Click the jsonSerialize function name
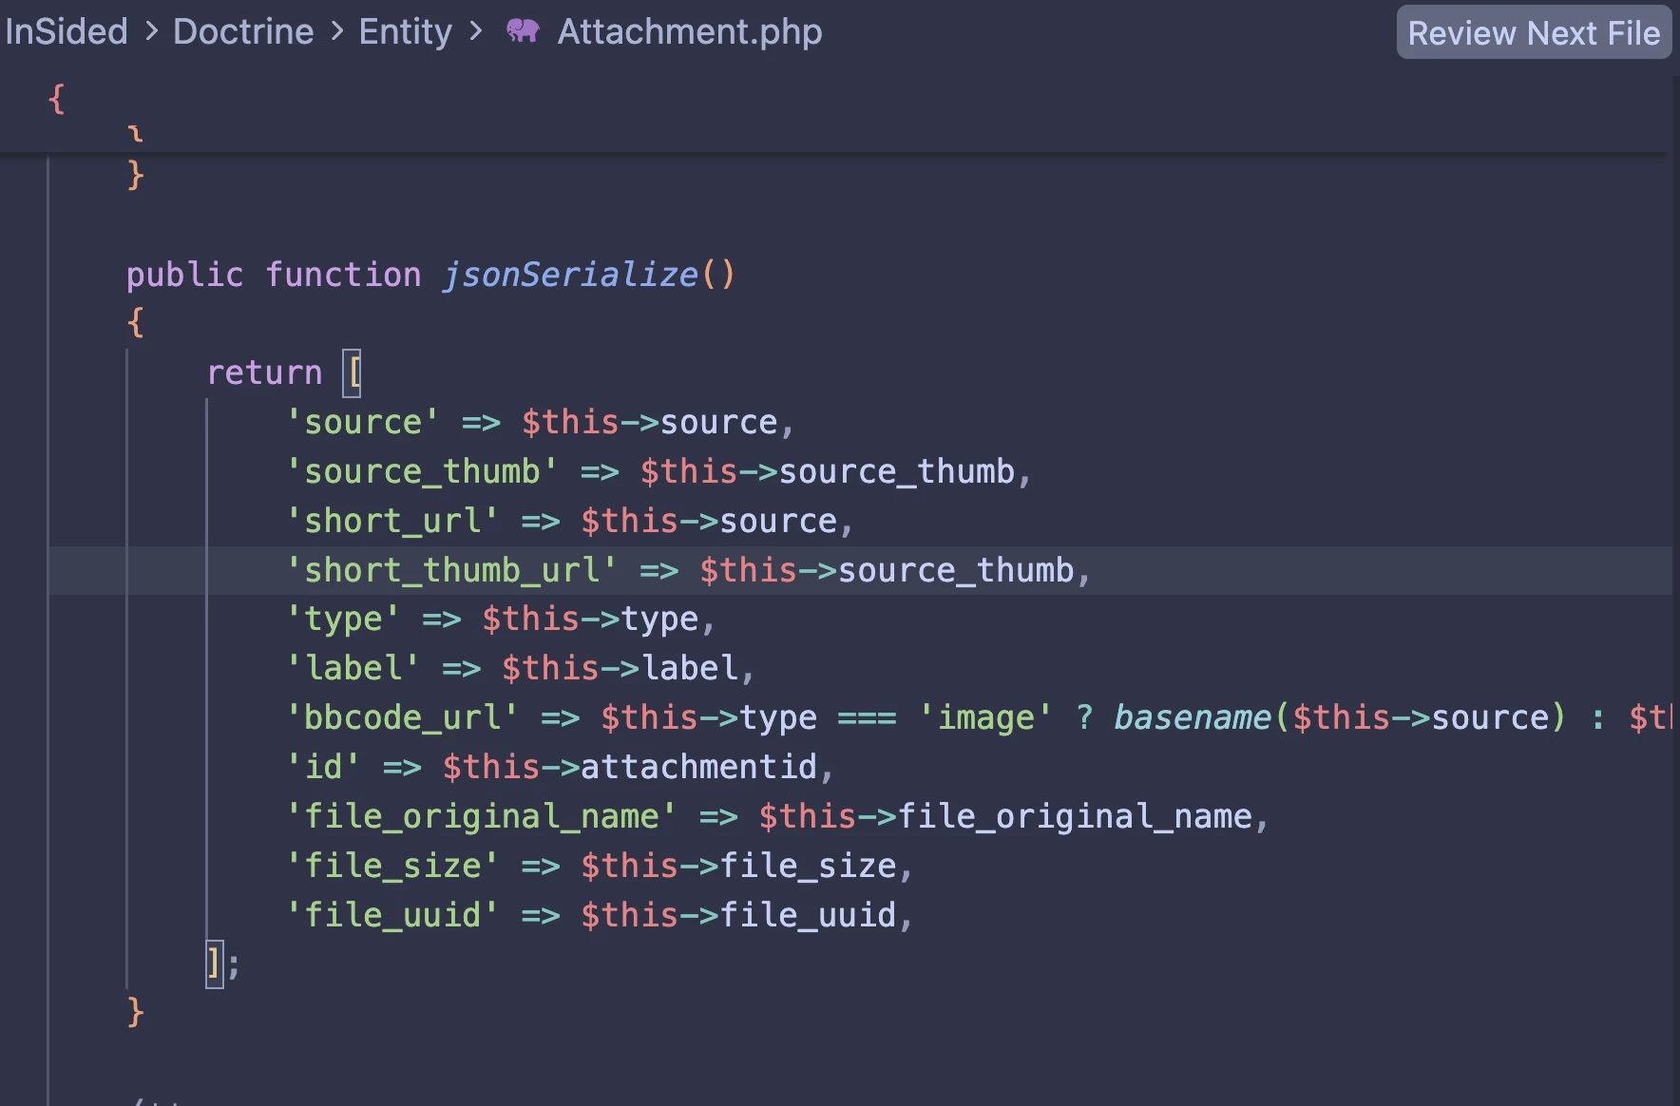 (x=570, y=275)
